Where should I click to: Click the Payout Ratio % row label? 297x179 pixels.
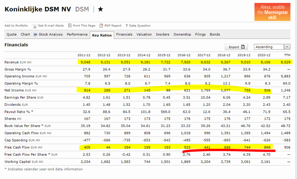coord(19,112)
